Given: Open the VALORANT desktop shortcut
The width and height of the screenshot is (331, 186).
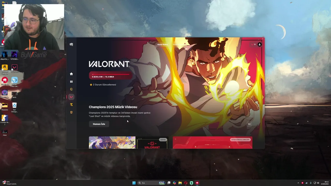Looking at the screenshot, I should (x=14, y=68).
